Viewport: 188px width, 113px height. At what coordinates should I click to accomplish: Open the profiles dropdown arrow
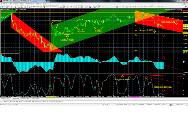(9, 7)
